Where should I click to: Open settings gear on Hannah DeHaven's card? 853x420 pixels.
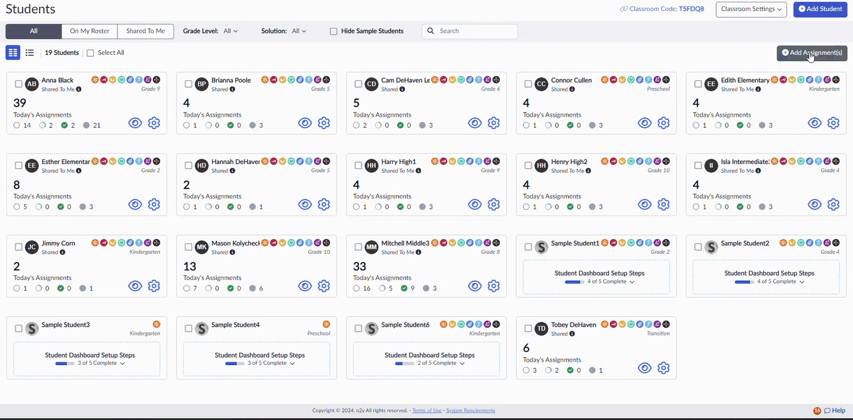pos(324,205)
